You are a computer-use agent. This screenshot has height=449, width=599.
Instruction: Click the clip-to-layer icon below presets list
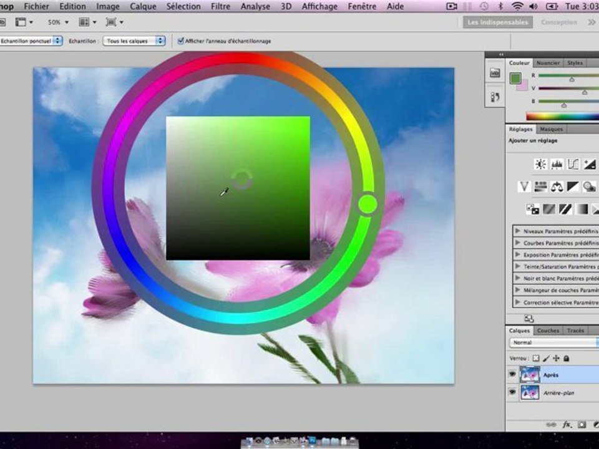pyautogui.click(x=529, y=319)
